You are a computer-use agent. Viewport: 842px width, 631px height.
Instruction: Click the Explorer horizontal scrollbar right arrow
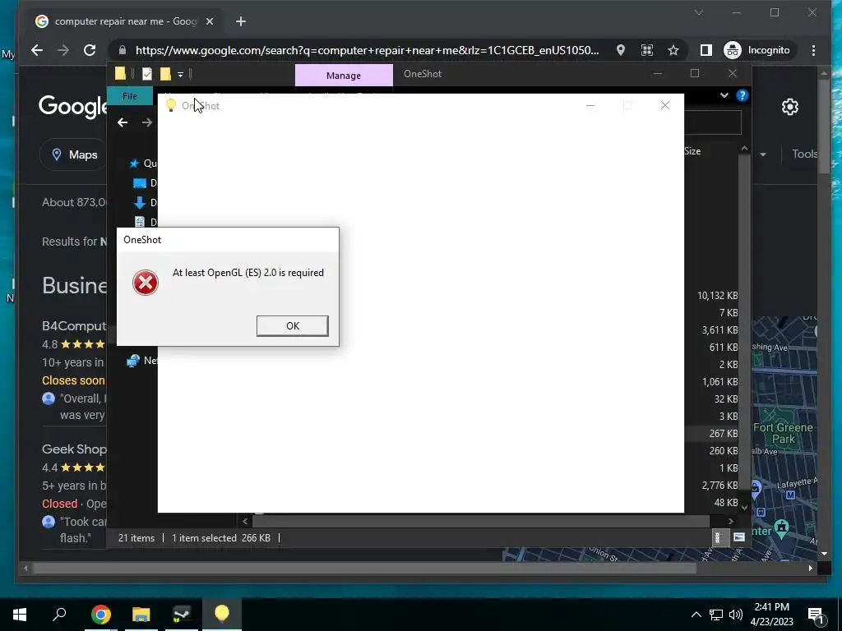tap(730, 521)
